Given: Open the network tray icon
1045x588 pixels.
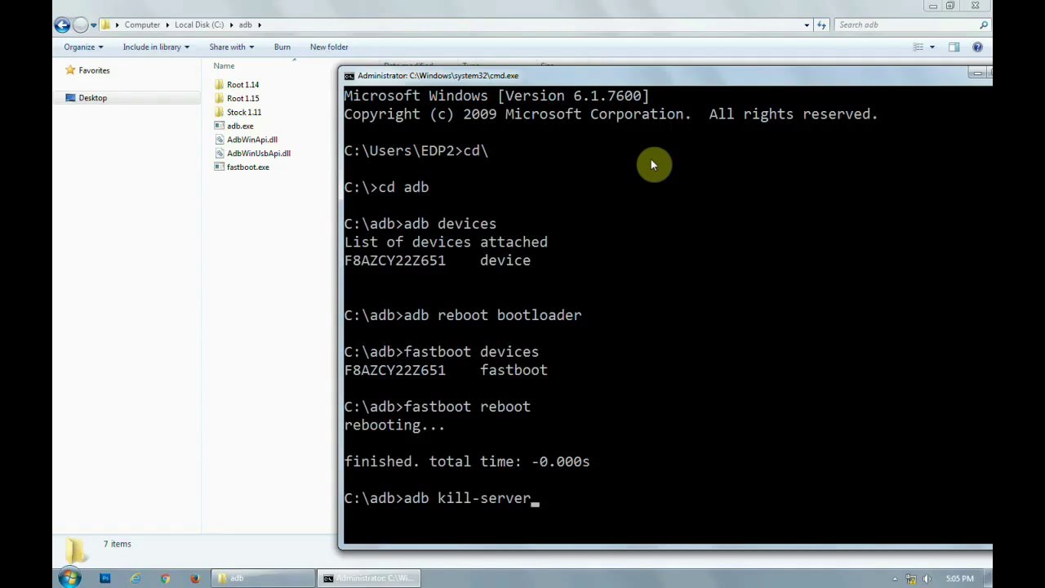Looking at the screenshot, I should 911,579.
